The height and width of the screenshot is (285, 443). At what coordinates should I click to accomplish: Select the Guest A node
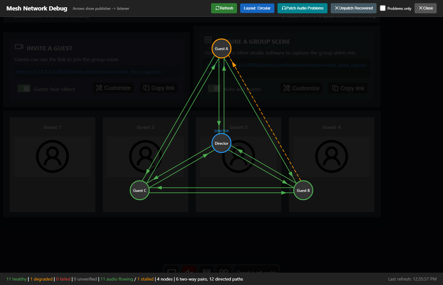tap(221, 48)
